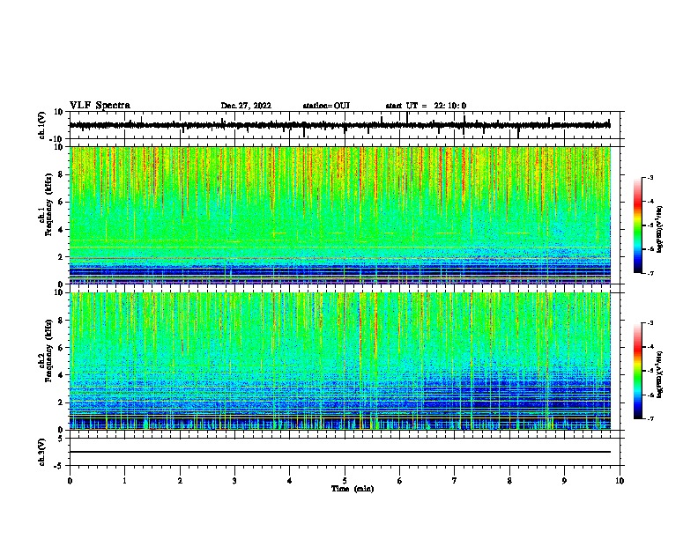This screenshot has width=698, height=539.
Task: Click the ch.2 color scale bar
Action: point(638,371)
